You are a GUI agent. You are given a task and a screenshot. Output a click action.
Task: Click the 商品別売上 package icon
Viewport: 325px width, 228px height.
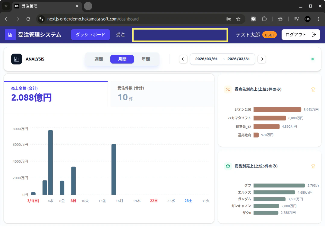coord(228,166)
